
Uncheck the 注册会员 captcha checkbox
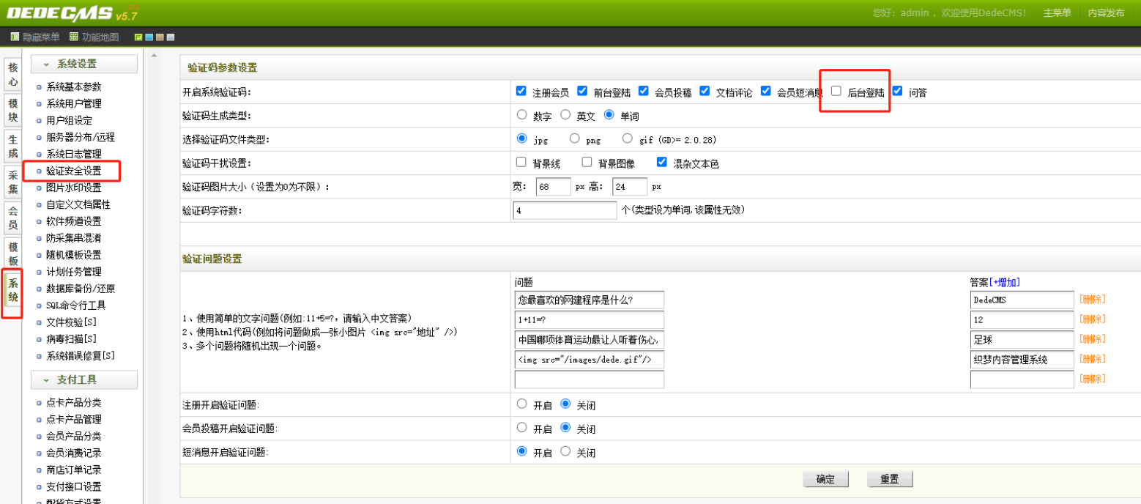click(x=521, y=92)
